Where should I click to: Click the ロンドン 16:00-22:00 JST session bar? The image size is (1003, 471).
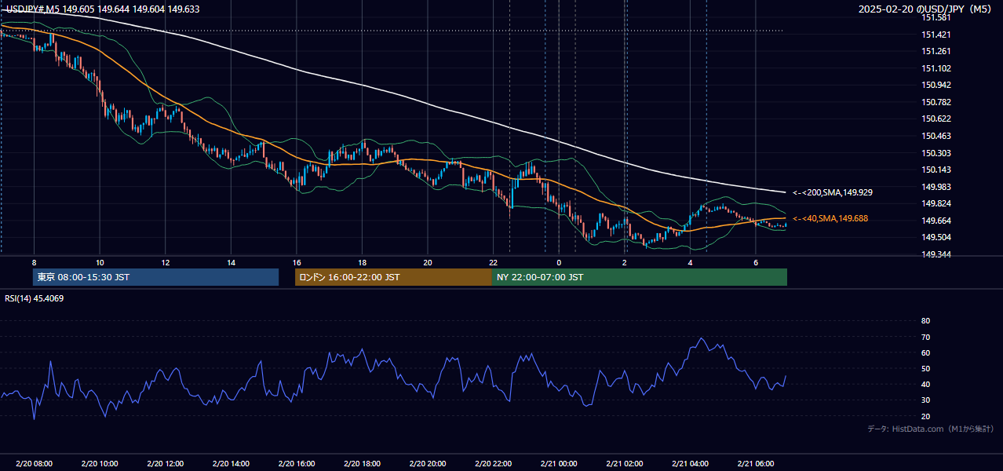click(x=393, y=277)
